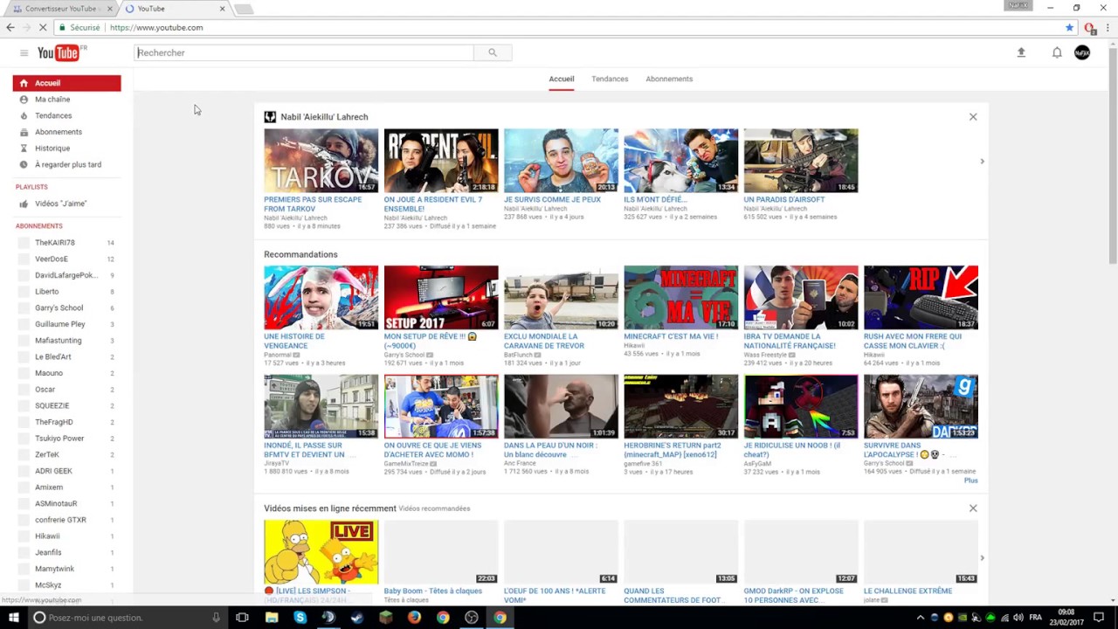Play the TARKOV video thumbnail
This screenshot has height=629, width=1118.
click(x=321, y=161)
